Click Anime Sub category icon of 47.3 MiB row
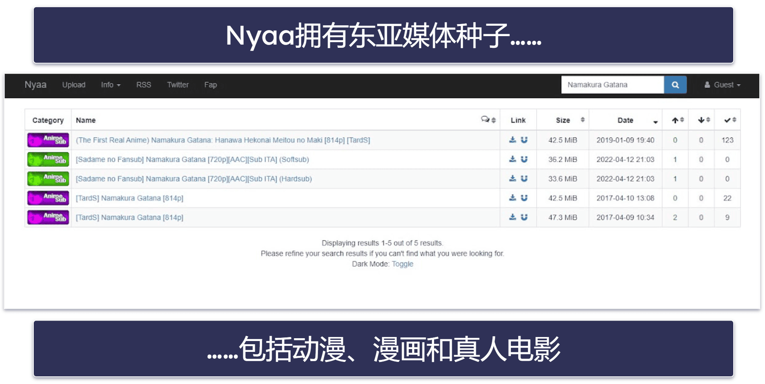 (48, 217)
